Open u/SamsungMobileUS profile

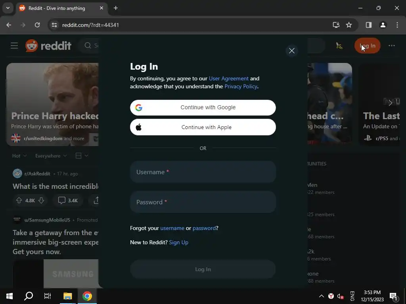[x=47, y=220]
